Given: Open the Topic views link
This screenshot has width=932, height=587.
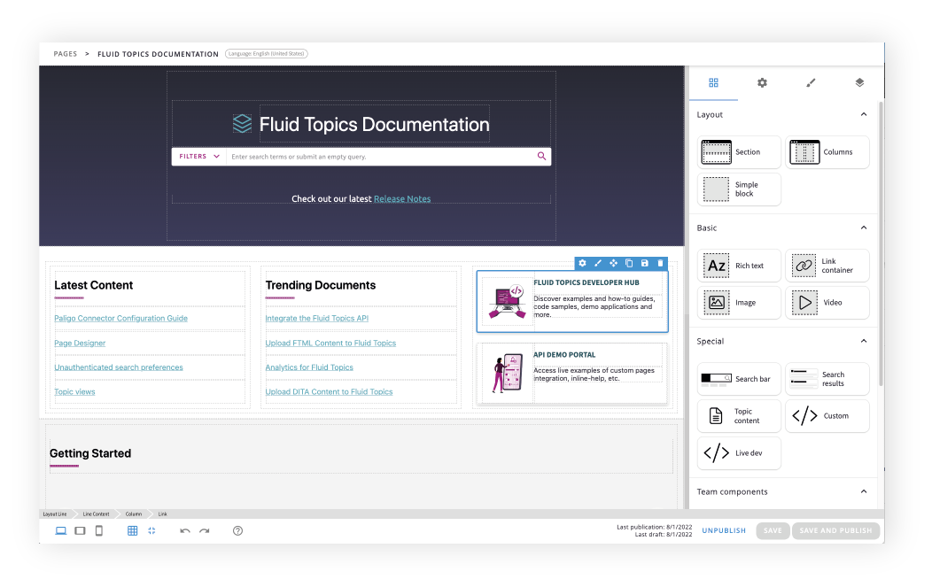Looking at the screenshot, I should [74, 391].
